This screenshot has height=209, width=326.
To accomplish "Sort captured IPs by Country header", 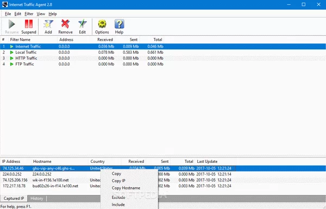I will 105,161.
